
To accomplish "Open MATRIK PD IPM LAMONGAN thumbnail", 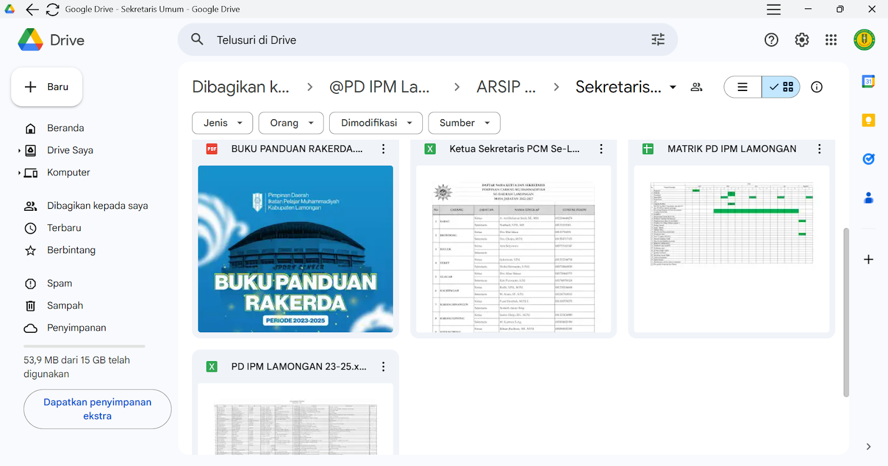I will point(731,249).
